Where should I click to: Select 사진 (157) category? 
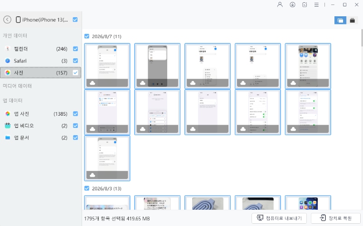point(40,73)
